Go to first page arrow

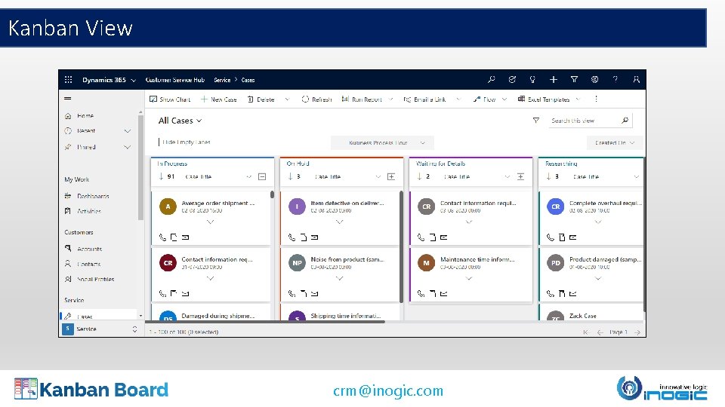click(586, 332)
